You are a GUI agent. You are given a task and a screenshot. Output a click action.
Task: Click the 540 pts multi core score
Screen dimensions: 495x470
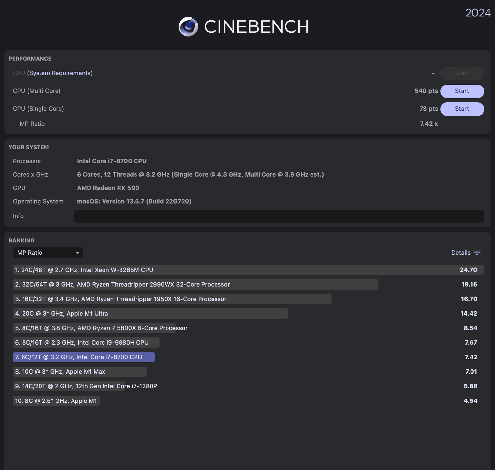point(426,91)
